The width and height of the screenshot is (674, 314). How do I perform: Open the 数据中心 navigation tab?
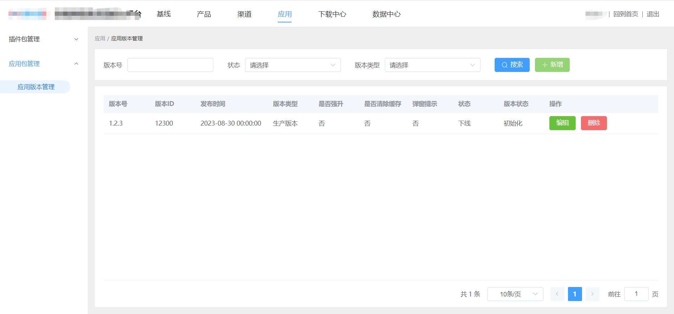pos(386,14)
